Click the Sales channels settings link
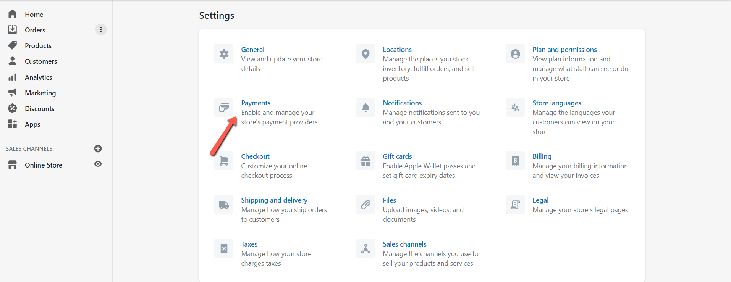 [404, 244]
